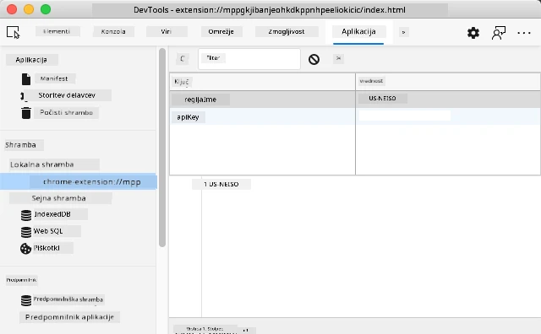Screen dimensions: 541x334
Task: Select the apiKey key cell
Action: pyautogui.click(x=262, y=117)
